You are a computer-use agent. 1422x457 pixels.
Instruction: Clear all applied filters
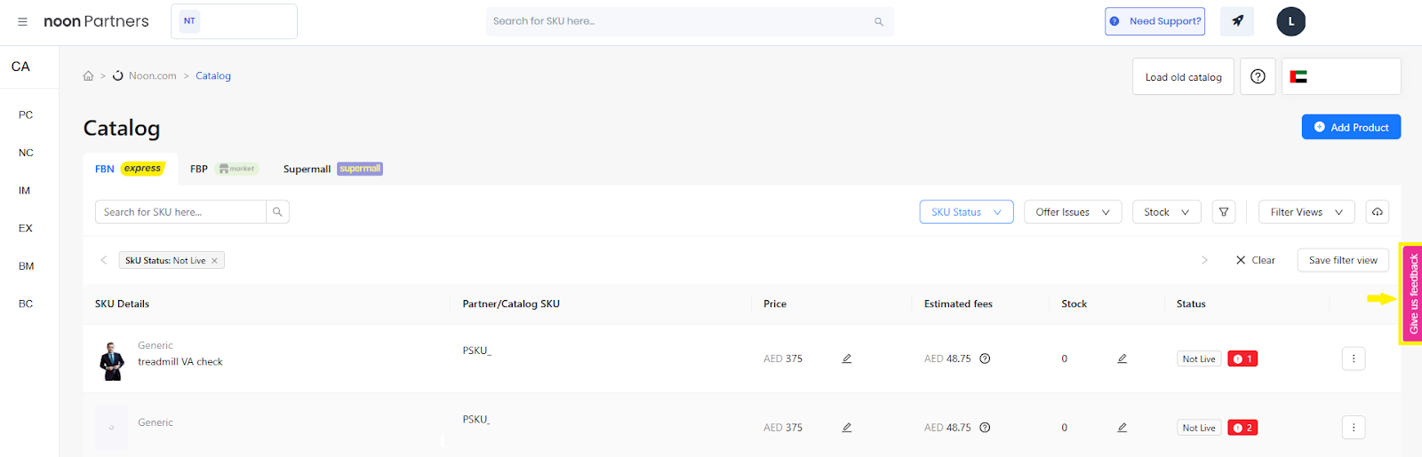point(1255,260)
